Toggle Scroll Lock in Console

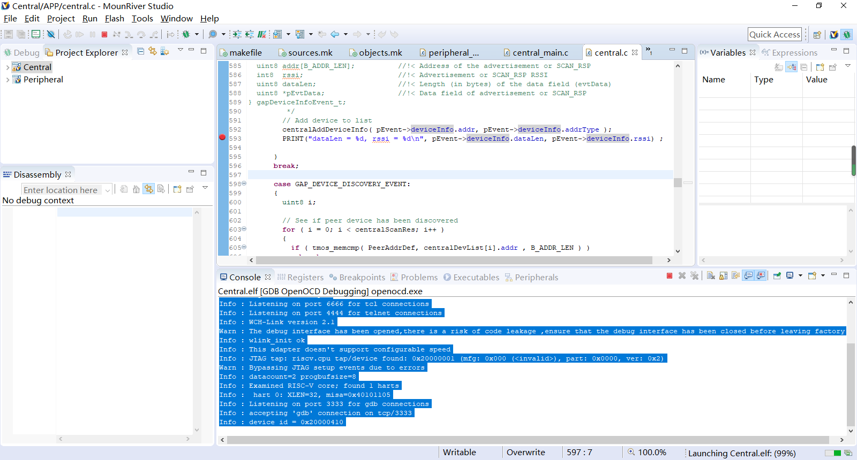[x=723, y=275]
